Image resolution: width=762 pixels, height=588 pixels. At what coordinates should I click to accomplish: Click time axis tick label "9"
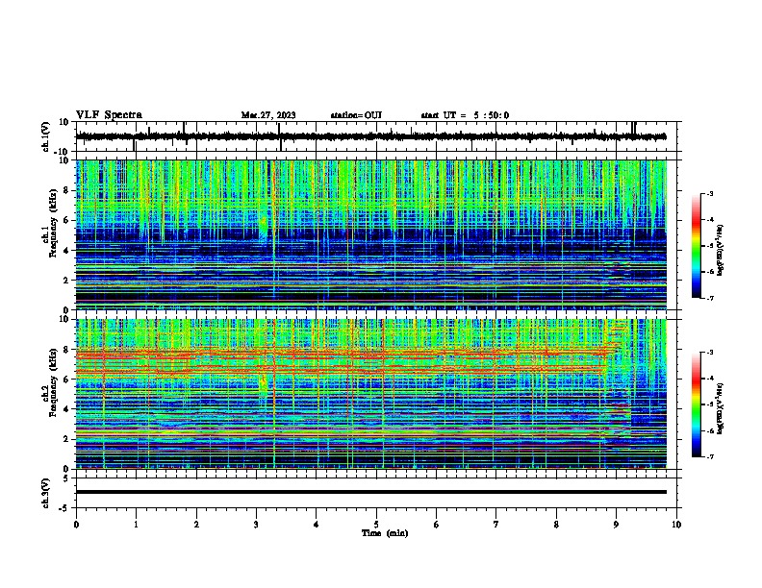coord(616,525)
